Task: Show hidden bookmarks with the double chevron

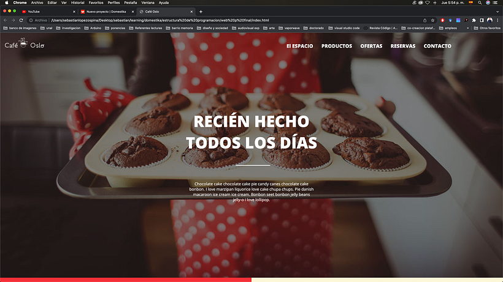Action: pyautogui.click(x=467, y=28)
